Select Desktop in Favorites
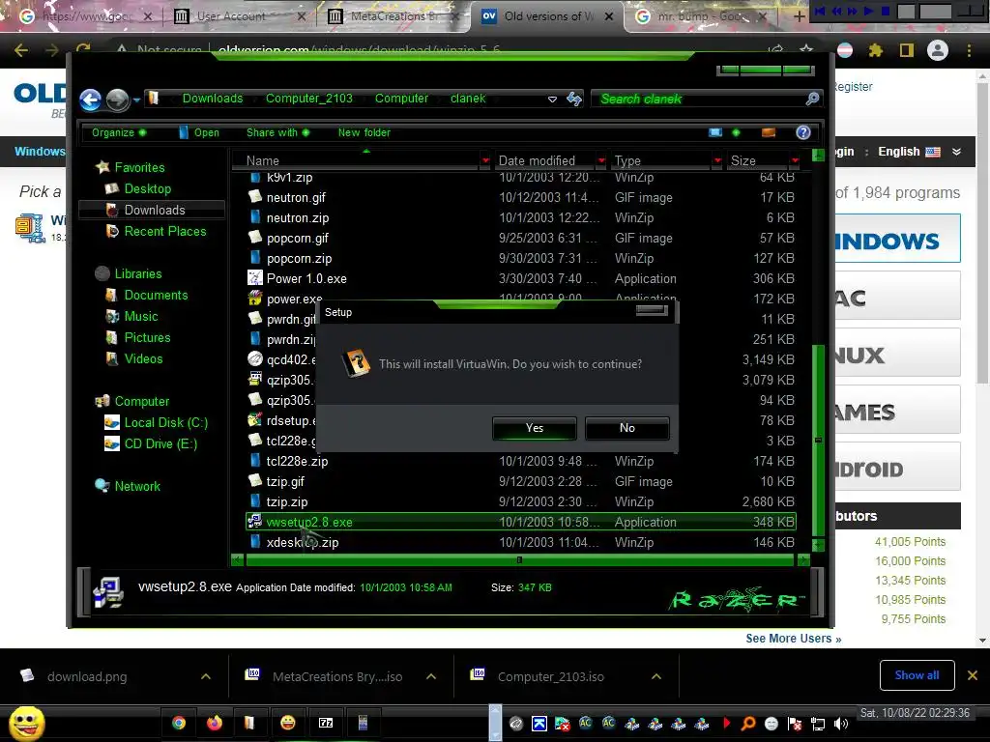The height and width of the screenshot is (742, 990). (x=147, y=188)
